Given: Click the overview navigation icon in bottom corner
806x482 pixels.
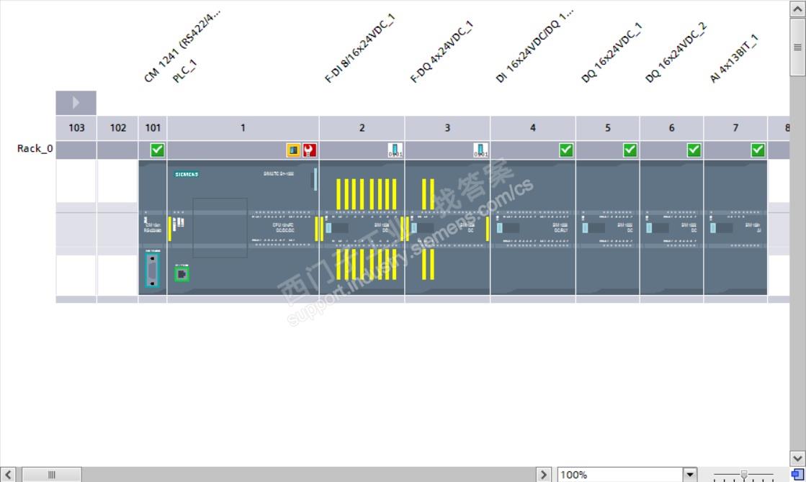Looking at the screenshot, I should (797, 474).
